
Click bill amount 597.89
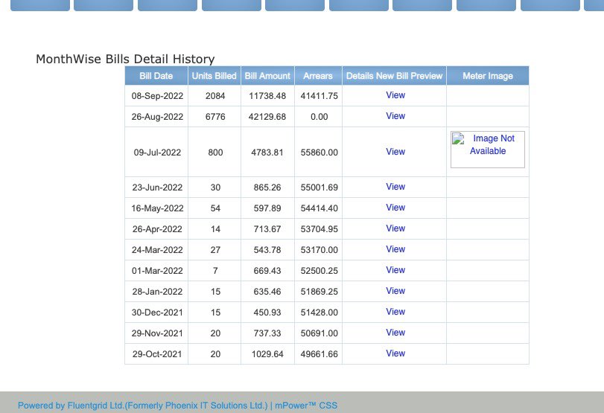[x=267, y=208]
